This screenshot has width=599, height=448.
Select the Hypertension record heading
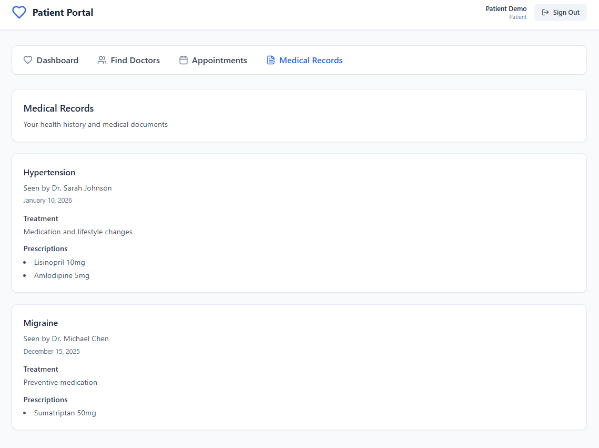[49, 172]
